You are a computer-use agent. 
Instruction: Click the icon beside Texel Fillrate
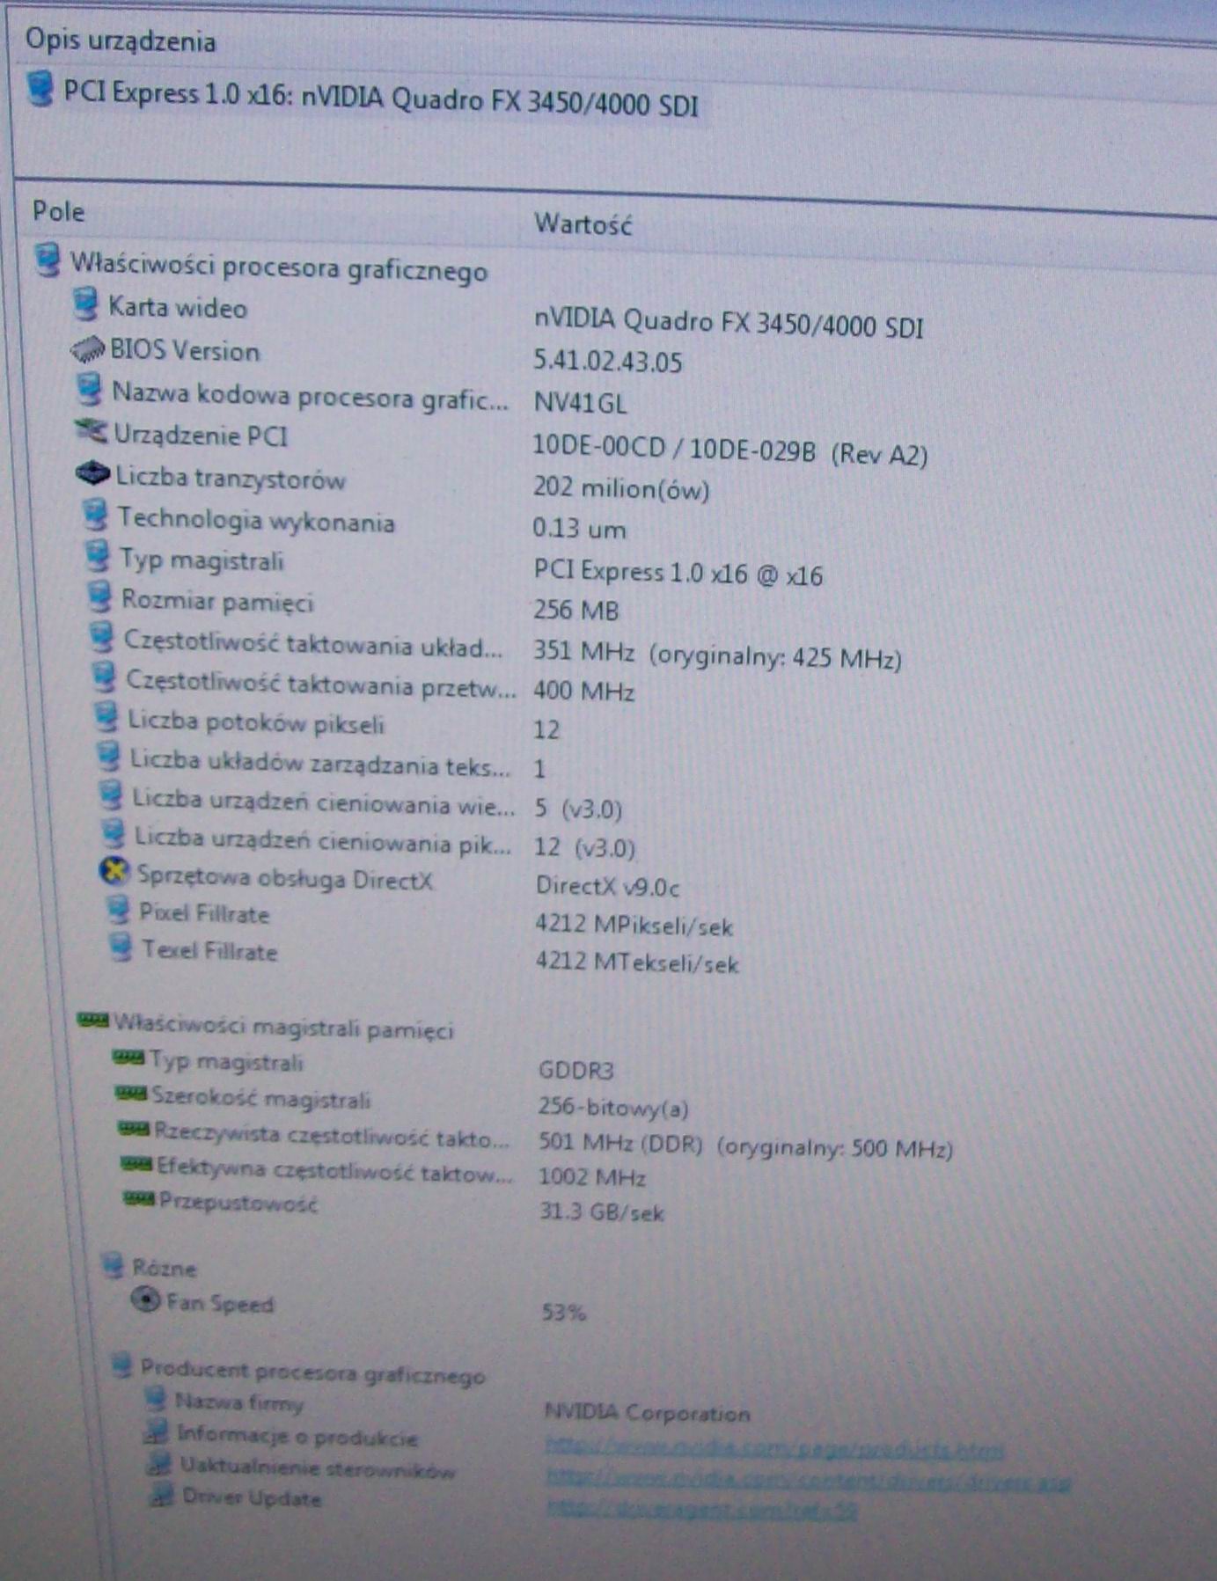pos(121,948)
